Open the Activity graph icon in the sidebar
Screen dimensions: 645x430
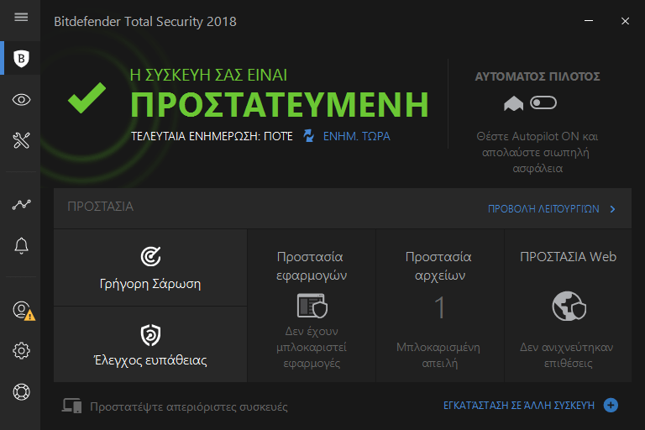pos(21,204)
